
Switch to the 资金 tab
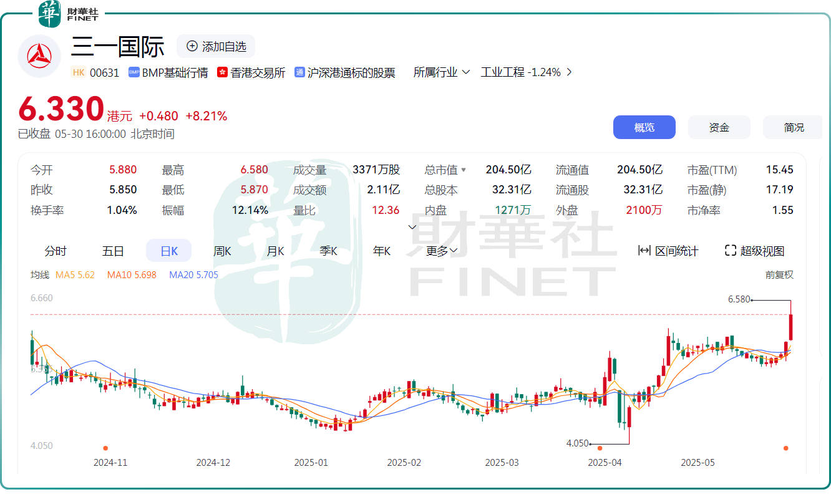click(x=719, y=127)
